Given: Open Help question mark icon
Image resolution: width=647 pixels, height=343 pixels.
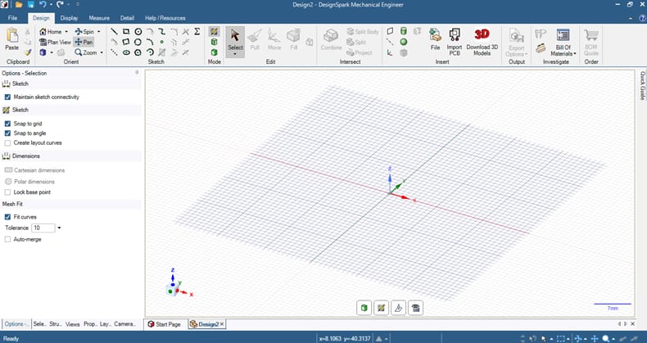Looking at the screenshot, I should 642,18.
